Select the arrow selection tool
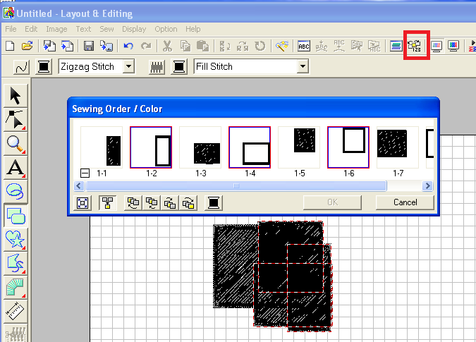The height and width of the screenshot is (342, 476). 16,96
